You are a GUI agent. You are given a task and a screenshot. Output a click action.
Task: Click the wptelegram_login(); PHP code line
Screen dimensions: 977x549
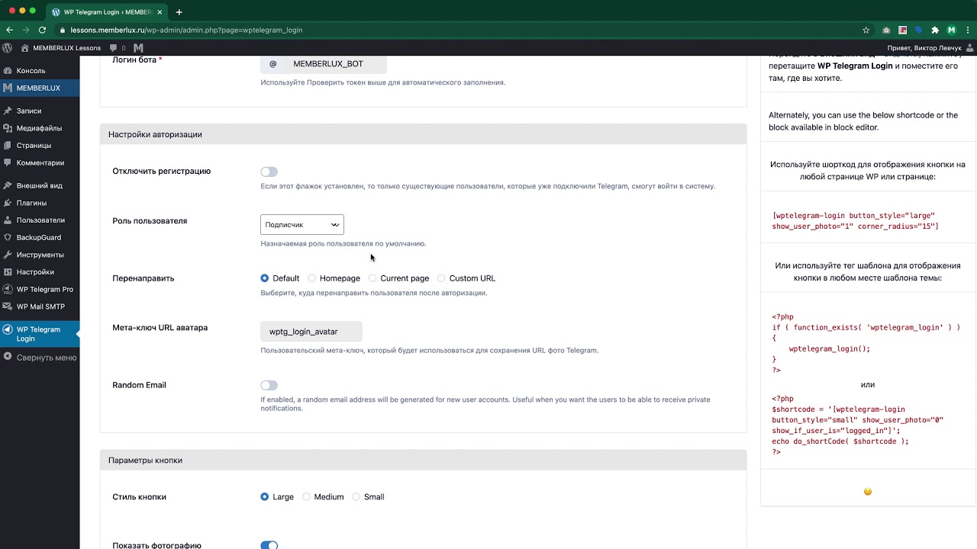(x=829, y=348)
